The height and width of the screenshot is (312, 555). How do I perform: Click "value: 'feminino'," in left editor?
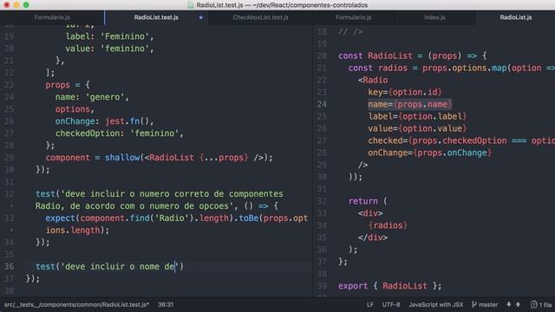pos(109,49)
